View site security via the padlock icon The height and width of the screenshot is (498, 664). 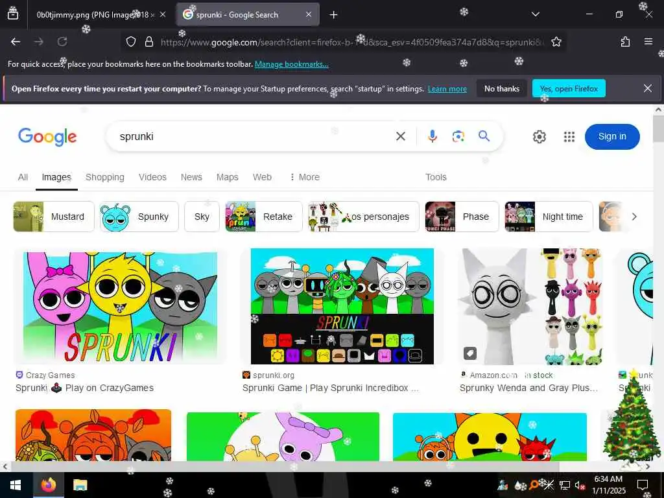tap(149, 41)
